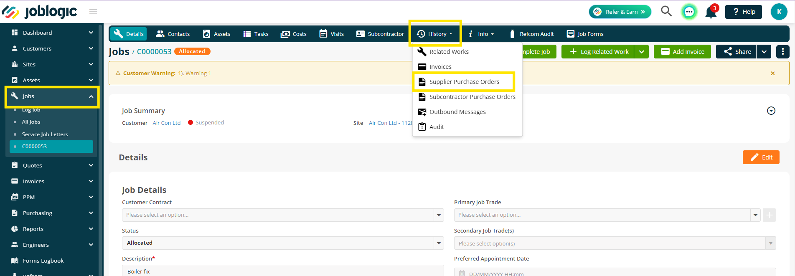The height and width of the screenshot is (276, 795).
Task: Click the hamburger menu icon beside the logo
Action: tap(93, 12)
